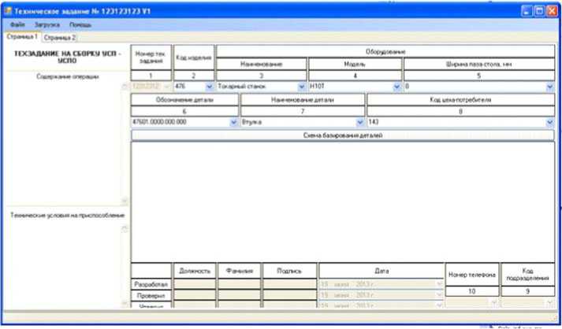
Task: Click the ТЕХЗАДАНИЕ НА СБОРКУ УСП title
Action: click(67, 57)
